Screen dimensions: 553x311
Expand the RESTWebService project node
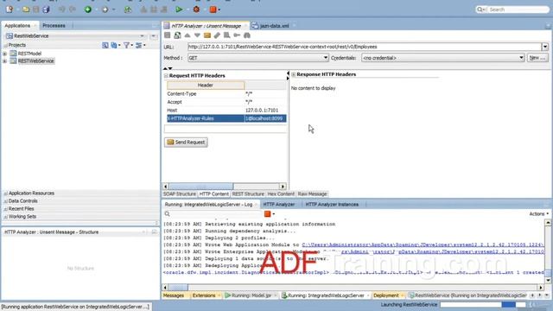(x=5, y=61)
